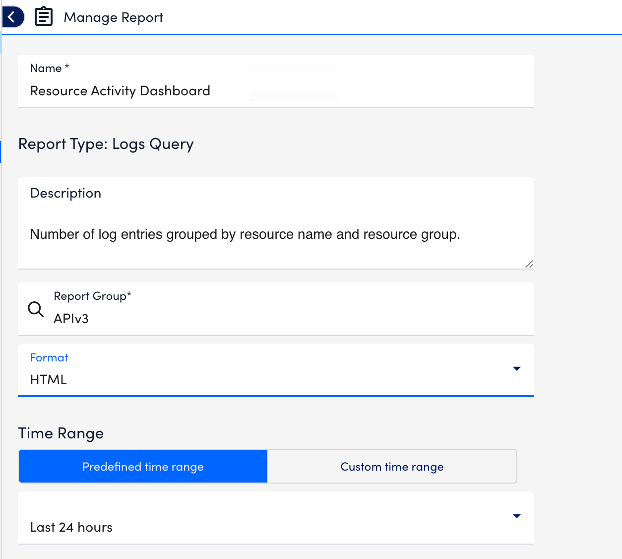
Task: Switch to Custom time range tab
Action: coord(392,467)
